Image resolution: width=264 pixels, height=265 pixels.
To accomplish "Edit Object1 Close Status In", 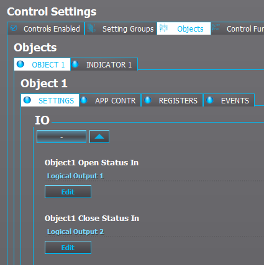I will [68, 248].
